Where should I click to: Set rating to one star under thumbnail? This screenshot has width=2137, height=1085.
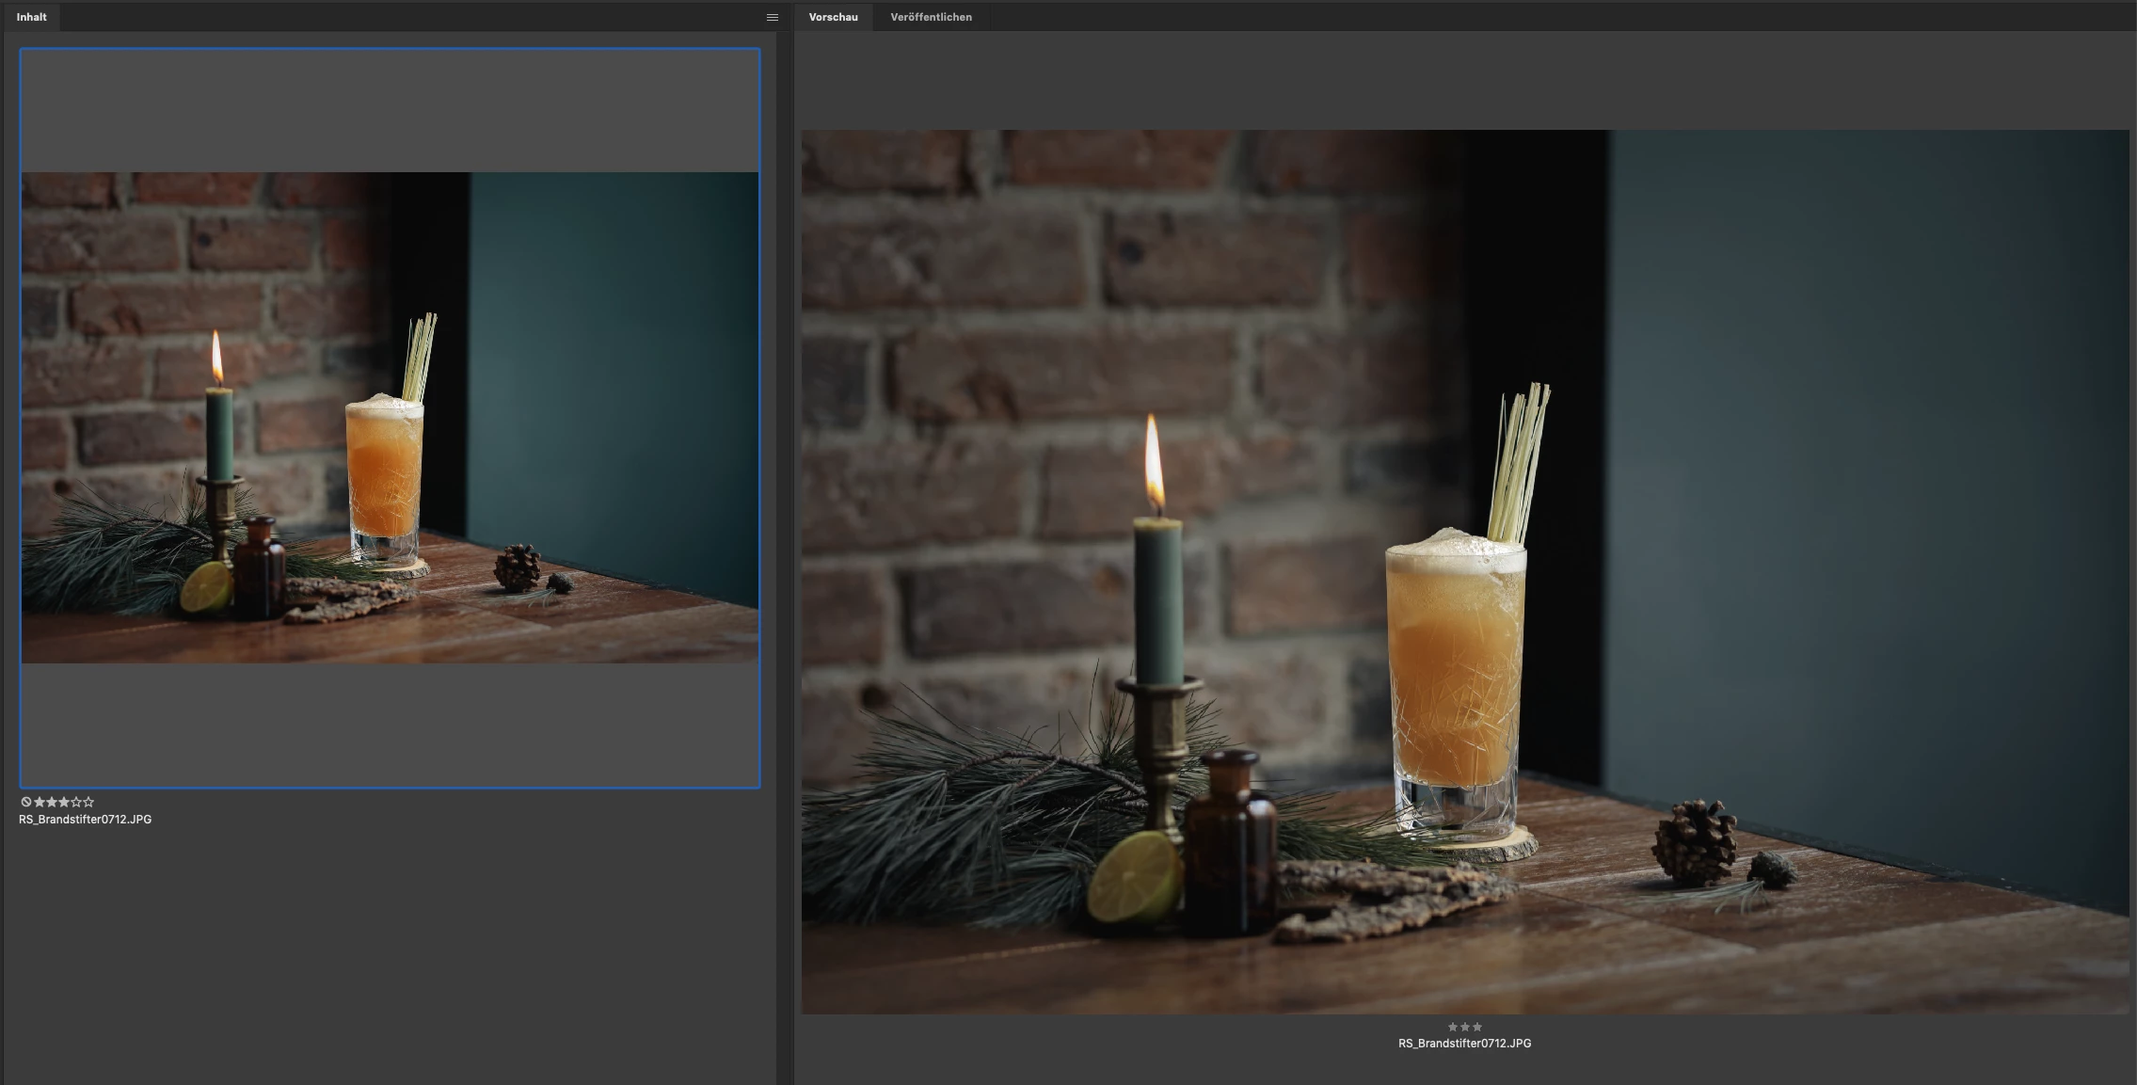pyautogui.click(x=39, y=802)
